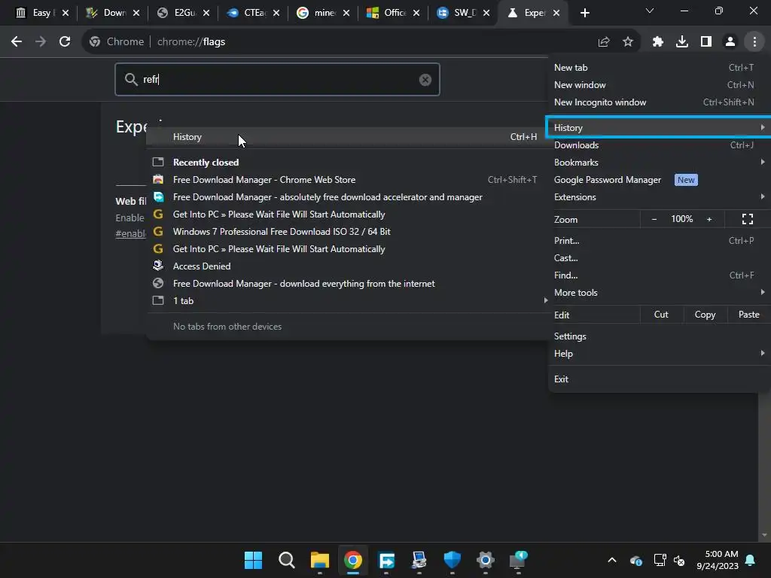The width and height of the screenshot is (771, 578).
Task: Decrease zoom with the minus button
Action: point(654,219)
